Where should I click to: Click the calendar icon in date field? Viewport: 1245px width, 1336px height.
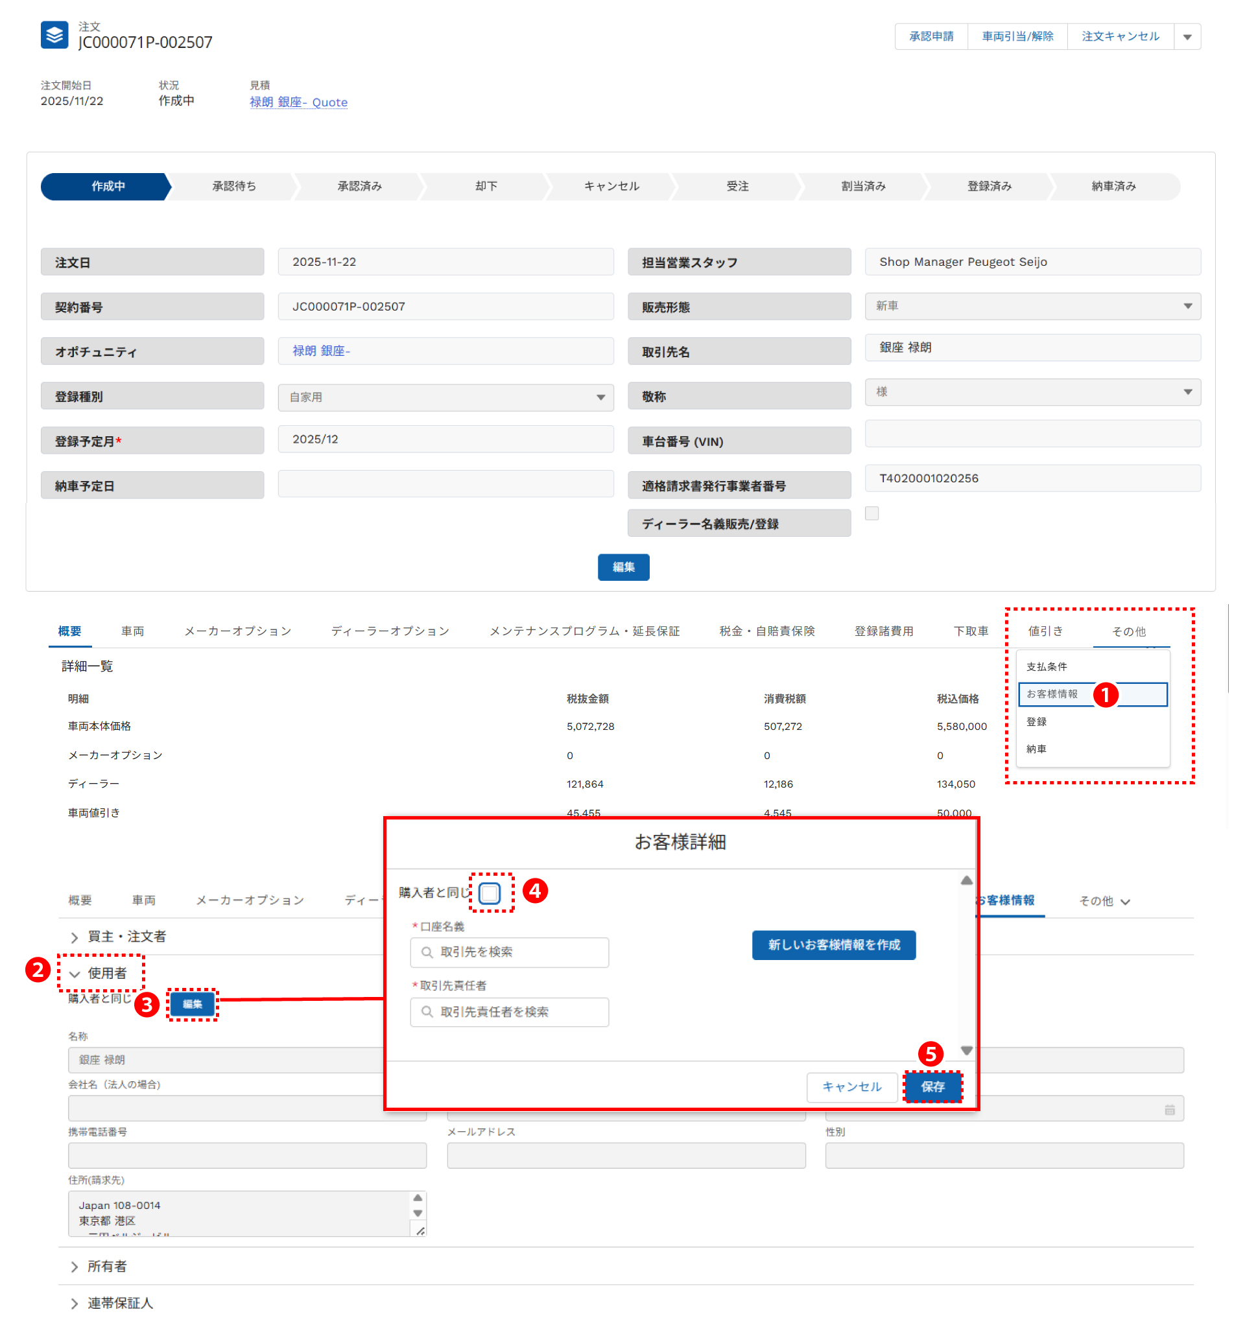[x=1169, y=1110]
